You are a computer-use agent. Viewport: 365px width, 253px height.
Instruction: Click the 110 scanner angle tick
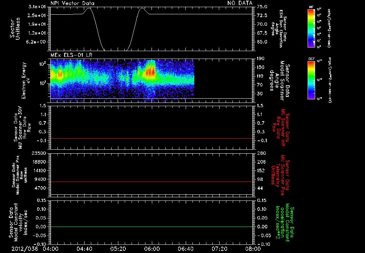[x=261, y=76]
